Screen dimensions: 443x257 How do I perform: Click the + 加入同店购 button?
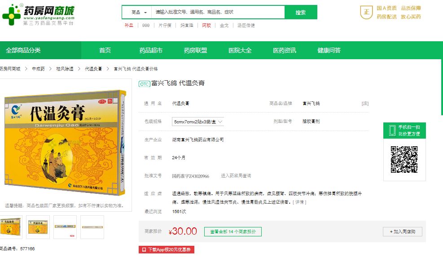[x=403, y=231]
